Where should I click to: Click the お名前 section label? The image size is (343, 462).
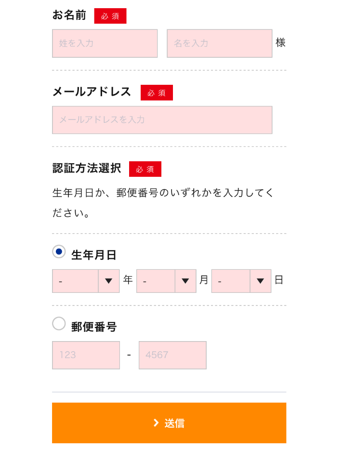(x=69, y=15)
